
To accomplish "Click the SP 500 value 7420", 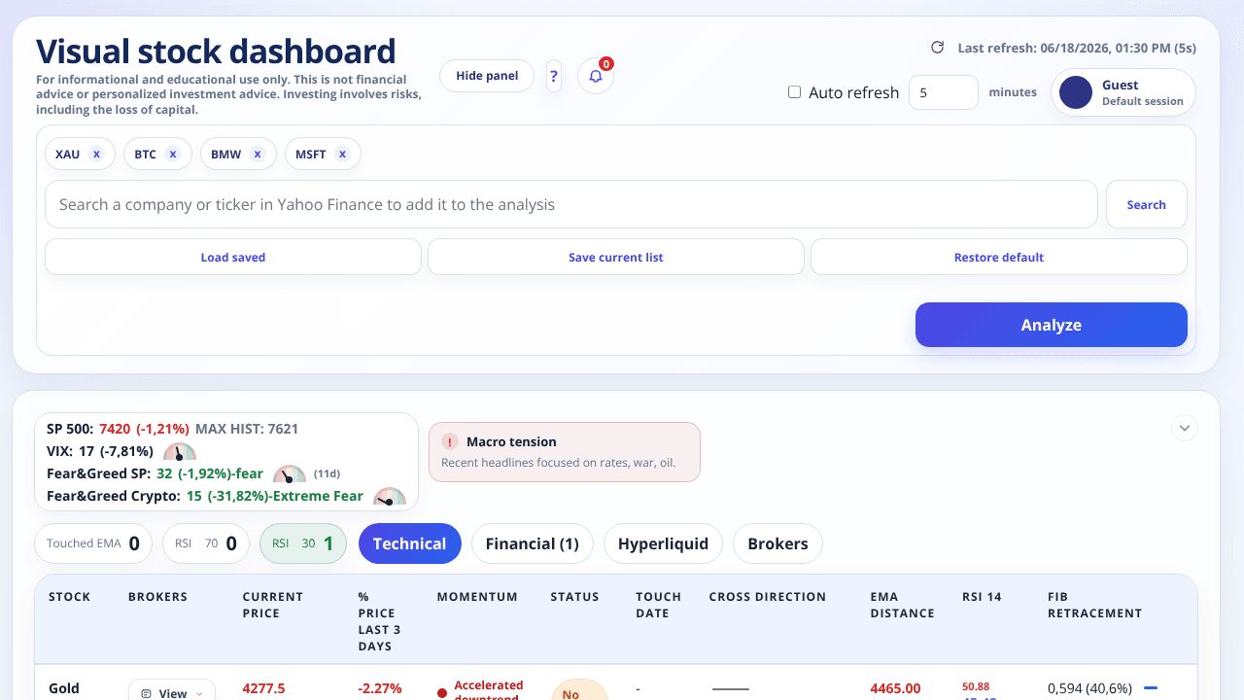I will click(115, 429).
